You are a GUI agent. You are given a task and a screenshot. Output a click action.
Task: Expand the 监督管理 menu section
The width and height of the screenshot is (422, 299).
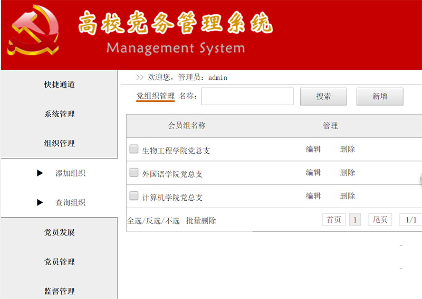(x=59, y=291)
